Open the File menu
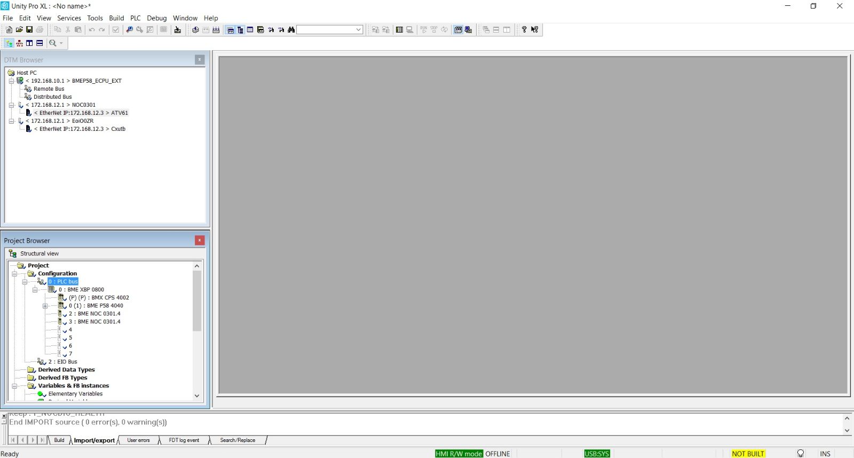This screenshot has width=854, height=458. pos(8,18)
